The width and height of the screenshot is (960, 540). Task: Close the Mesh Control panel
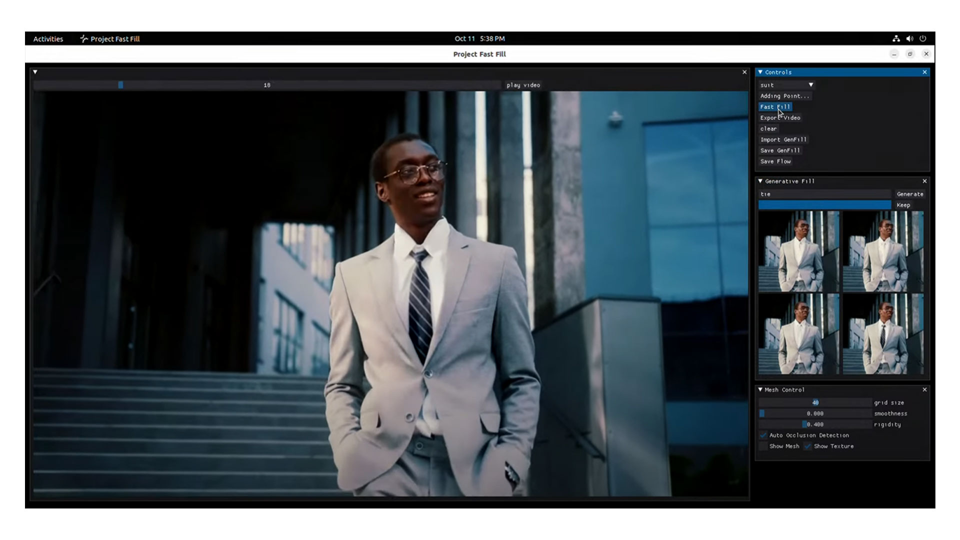(x=924, y=389)
